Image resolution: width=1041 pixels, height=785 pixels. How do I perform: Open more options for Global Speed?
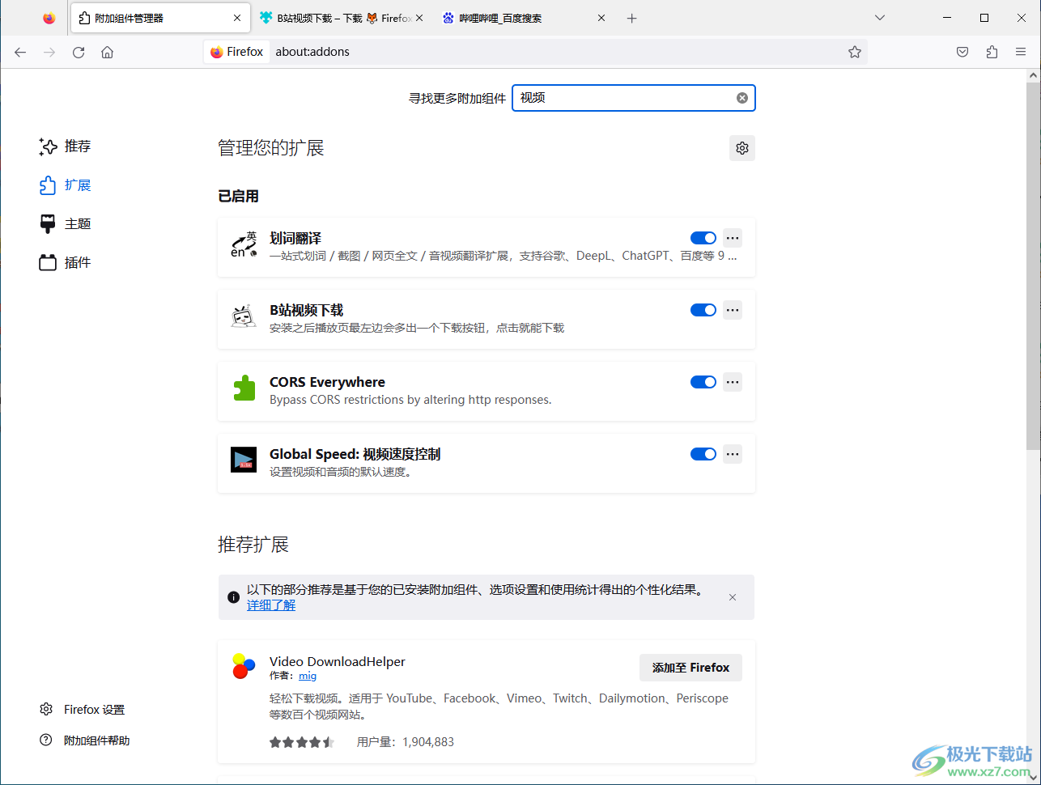(733, 454)
